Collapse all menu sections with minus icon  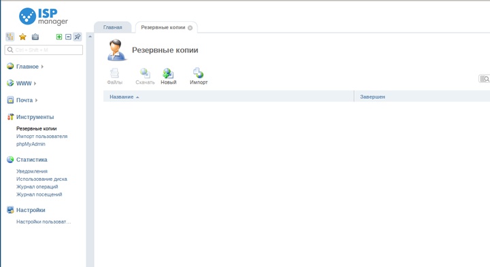coord(68,37)
